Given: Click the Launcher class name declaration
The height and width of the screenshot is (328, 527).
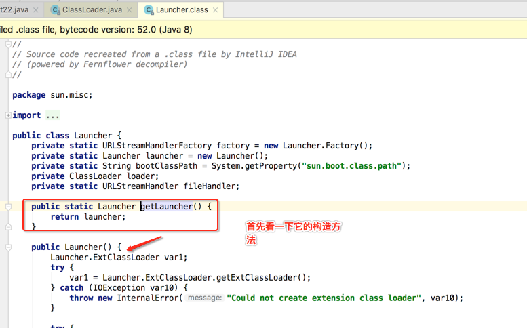Looking at the screenshot, I should 93,136.
